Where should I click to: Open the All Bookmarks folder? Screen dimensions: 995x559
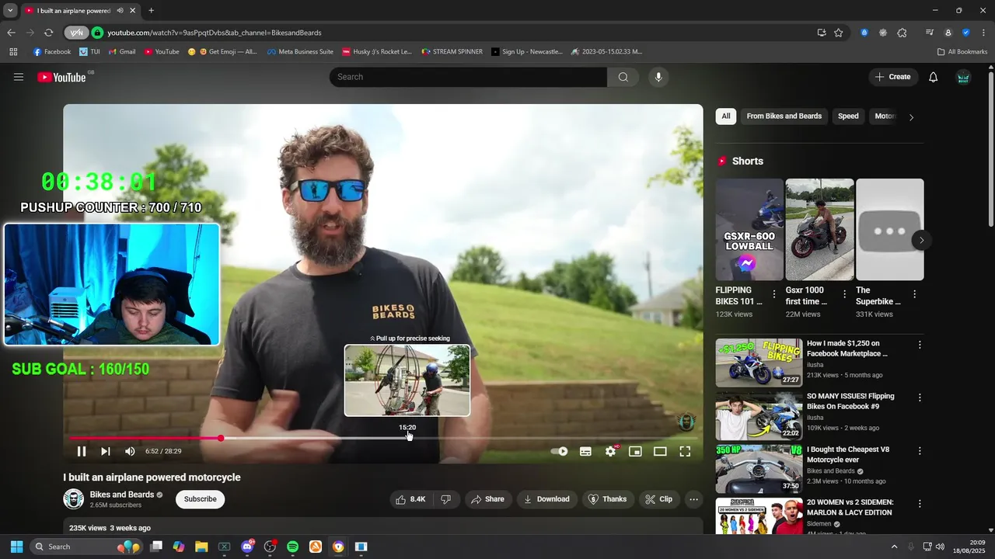click(x=962, y=52)
